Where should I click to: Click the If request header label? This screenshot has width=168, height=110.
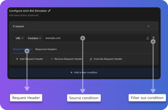[x=18, y=26]
